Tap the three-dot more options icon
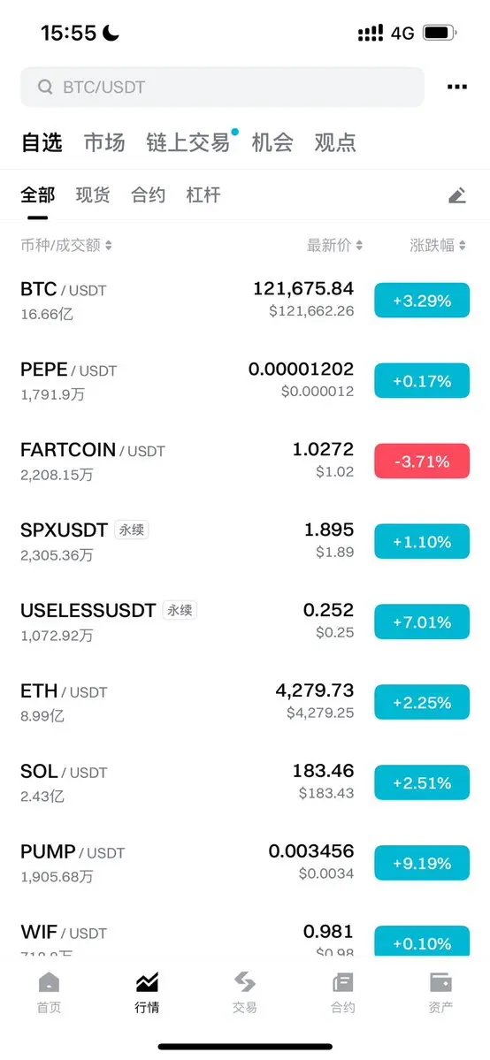The height and width of the screenshot is (1060, 490). point(457,88)
